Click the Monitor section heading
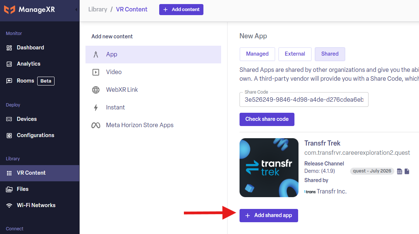Screen dimensions: 419x234 click(14, 34)
